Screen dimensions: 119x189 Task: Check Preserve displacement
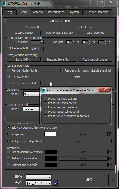[x=45, y=98]
